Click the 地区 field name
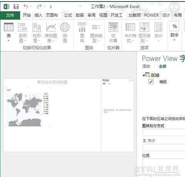This screenshot has width=185, height=177. tap(163, 82)
